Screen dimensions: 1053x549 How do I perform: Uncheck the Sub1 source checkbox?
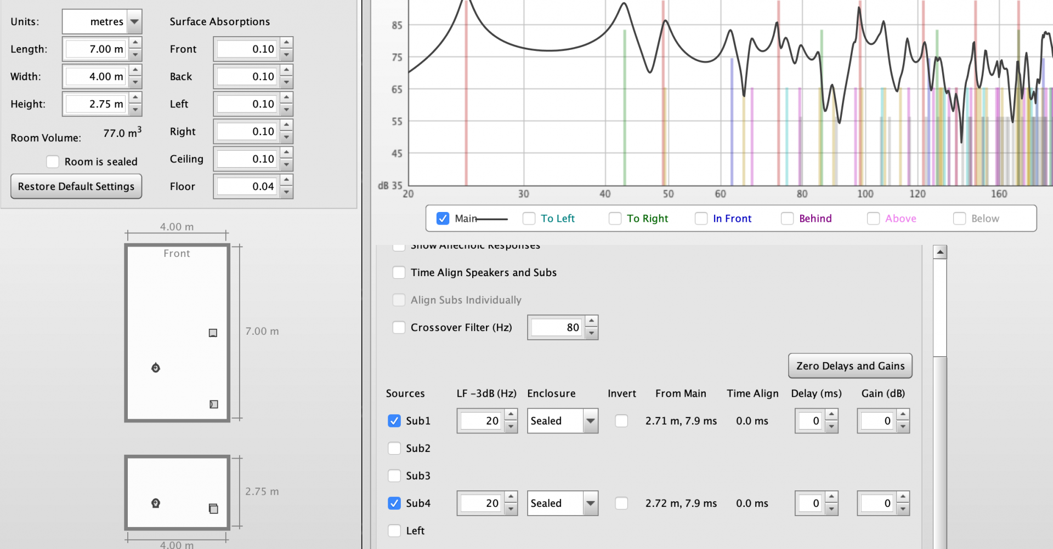click(x=394, y=421)
